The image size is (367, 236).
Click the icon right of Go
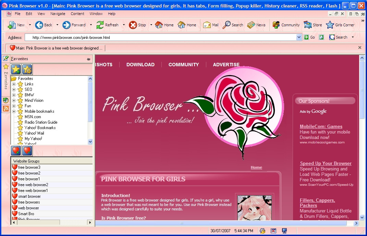[321, 37]
